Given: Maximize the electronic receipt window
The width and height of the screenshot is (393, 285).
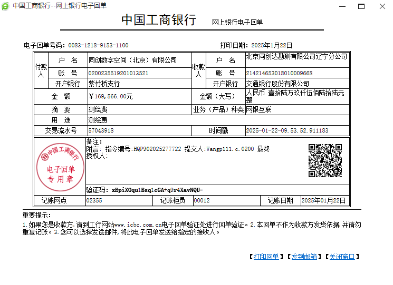Looking at the screenshot, I should [361, 6].
